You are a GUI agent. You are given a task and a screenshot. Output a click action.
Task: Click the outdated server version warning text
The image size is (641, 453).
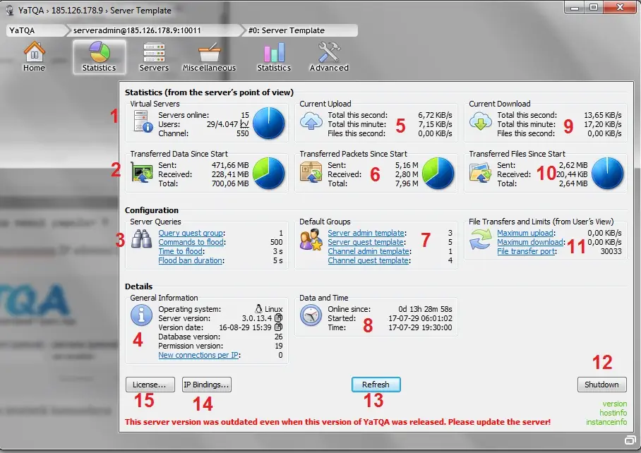337,421
